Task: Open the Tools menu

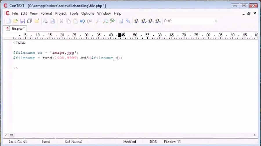Action: click(x=74, y=13)
